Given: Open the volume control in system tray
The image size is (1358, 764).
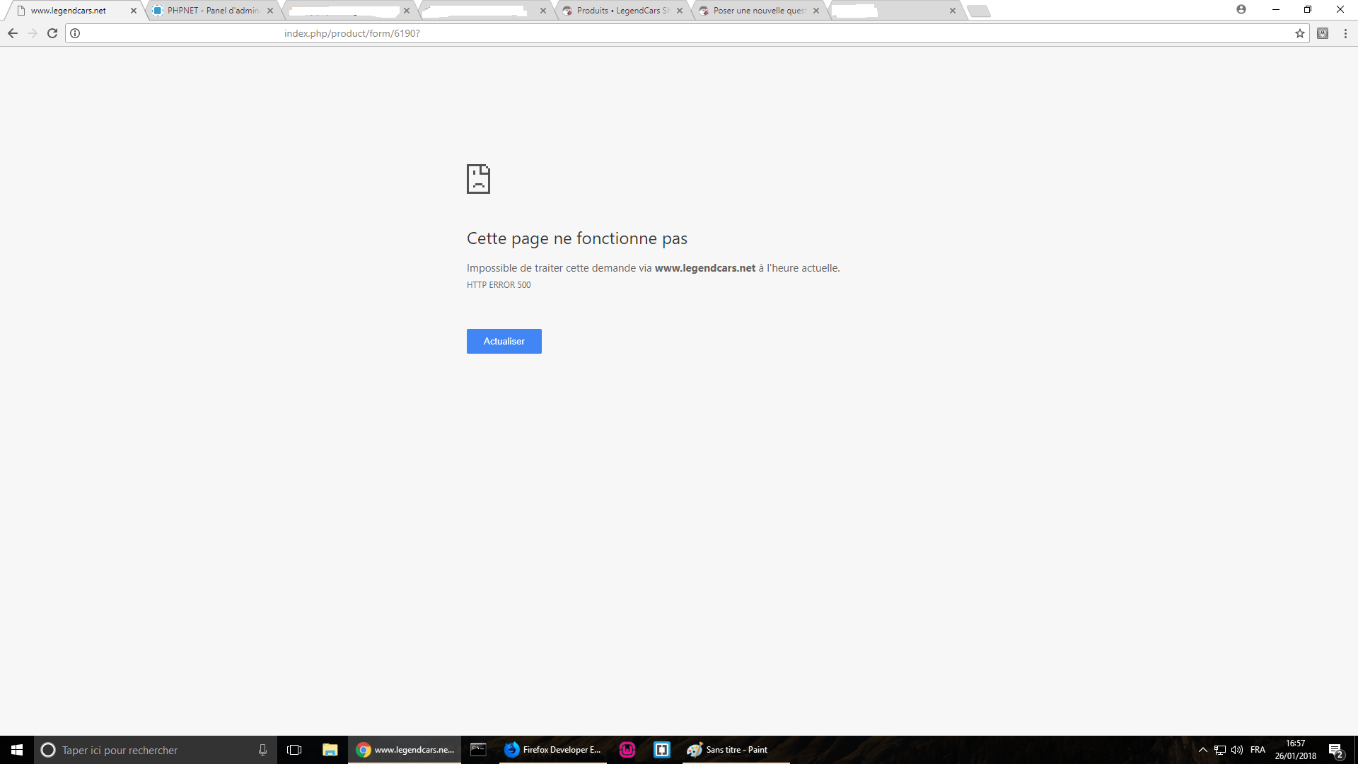Looking at the screenshot, I should click(x=1237, y=750).
